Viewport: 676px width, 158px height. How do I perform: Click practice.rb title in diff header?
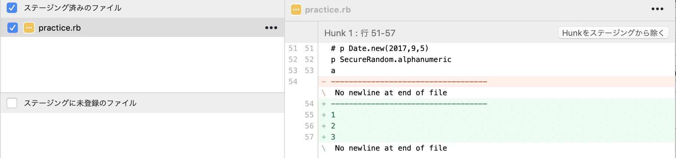pyautogui.click(x=328, y=10)
